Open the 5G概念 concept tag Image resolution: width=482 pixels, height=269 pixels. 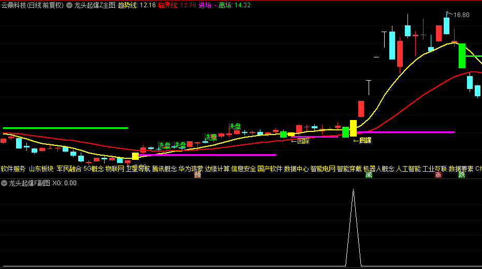(94, 169)
